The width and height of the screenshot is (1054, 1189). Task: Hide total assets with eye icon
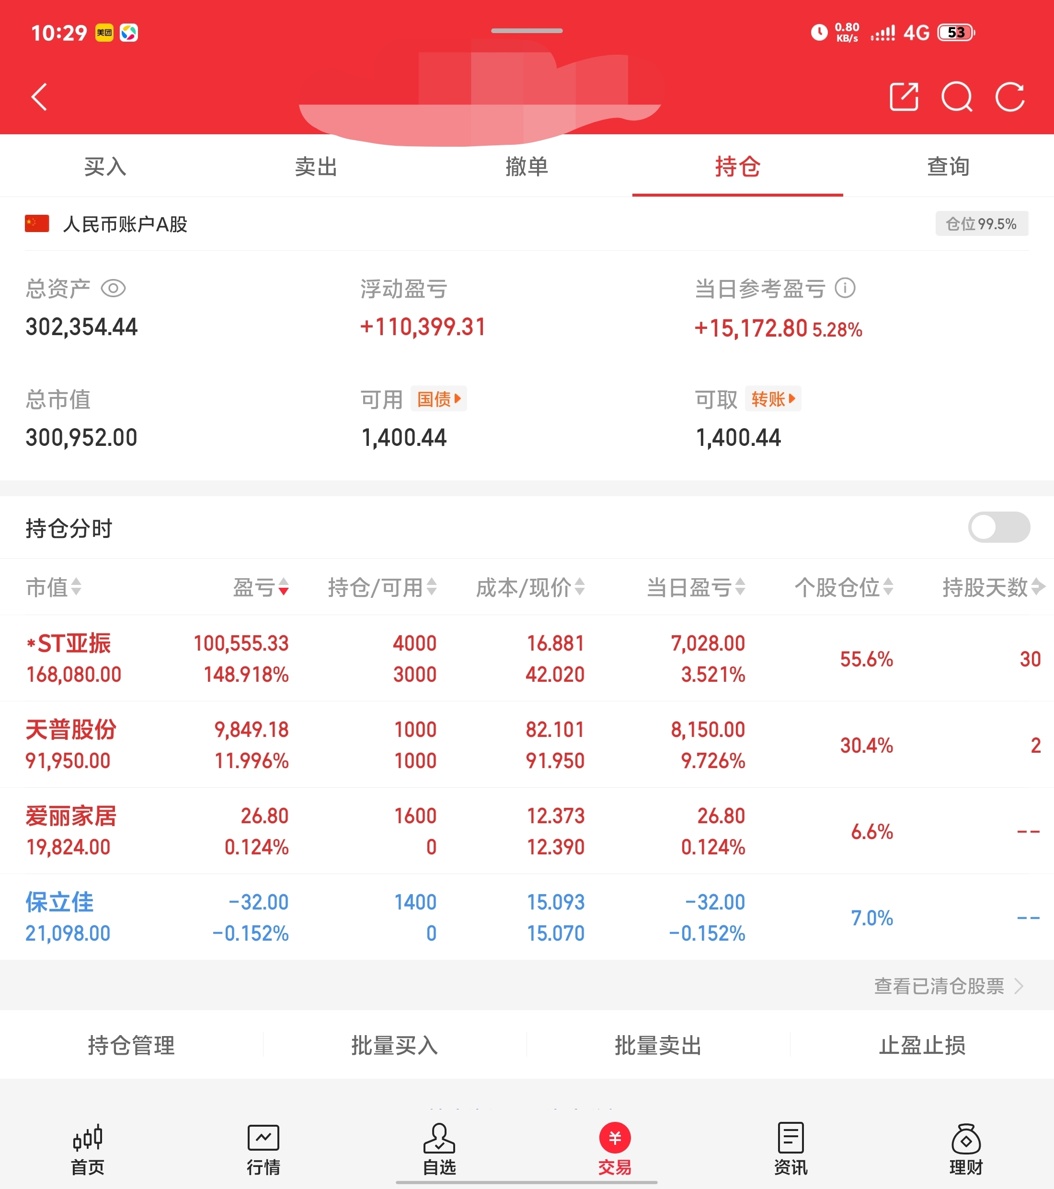114,289
